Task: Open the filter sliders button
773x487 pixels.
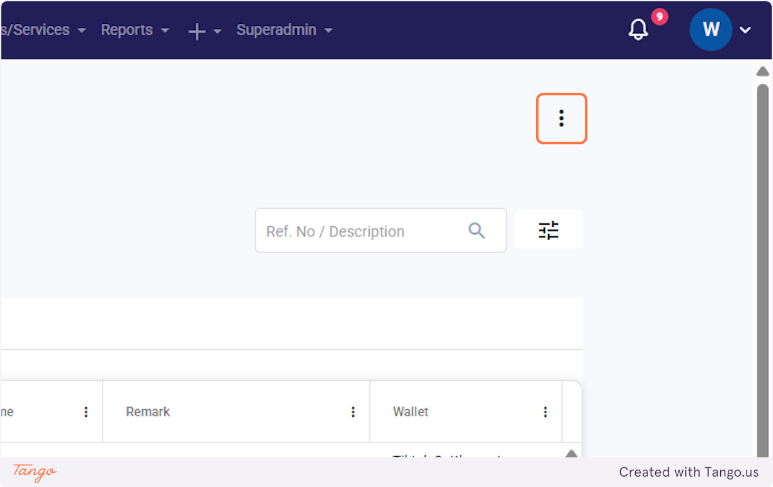Action: (x=549, y=230)
